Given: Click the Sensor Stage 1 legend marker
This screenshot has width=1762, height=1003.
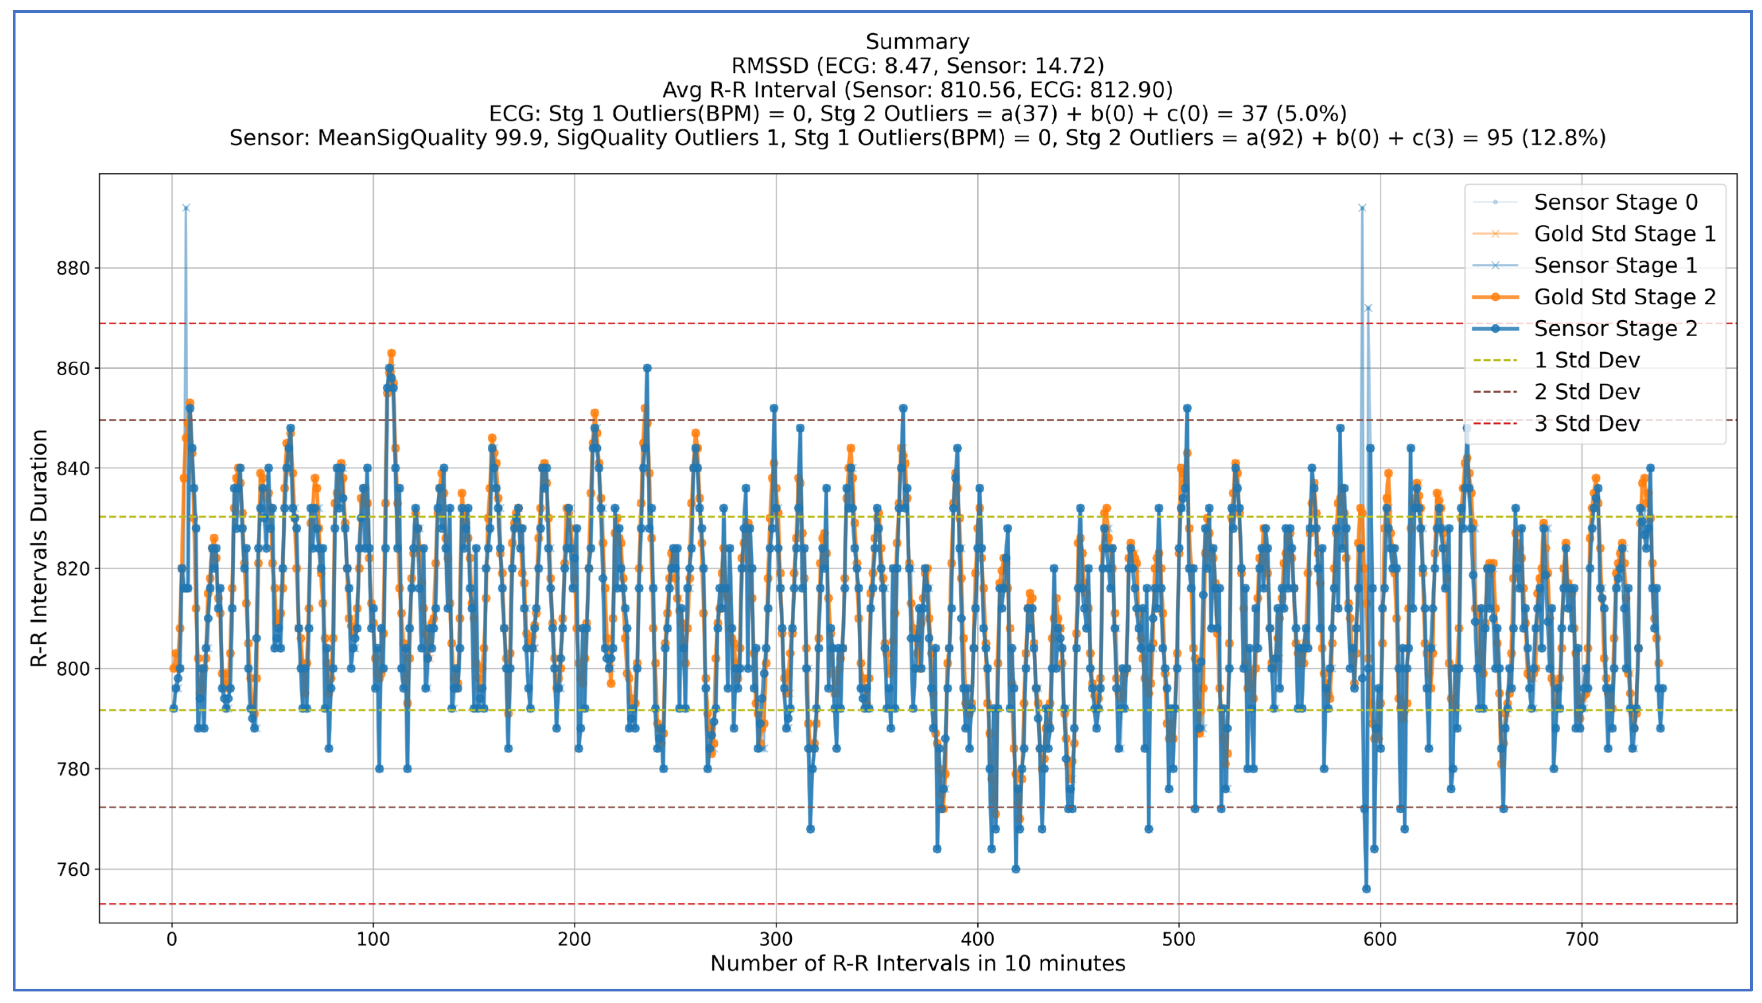Looking at the screenshot, I should click(x=1495, y=265).
